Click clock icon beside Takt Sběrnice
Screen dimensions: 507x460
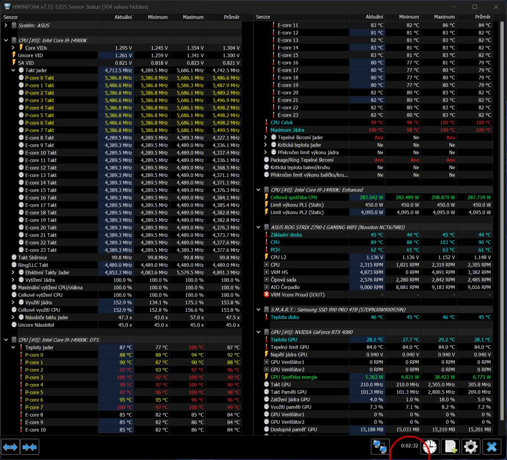(x=14, y=258)
